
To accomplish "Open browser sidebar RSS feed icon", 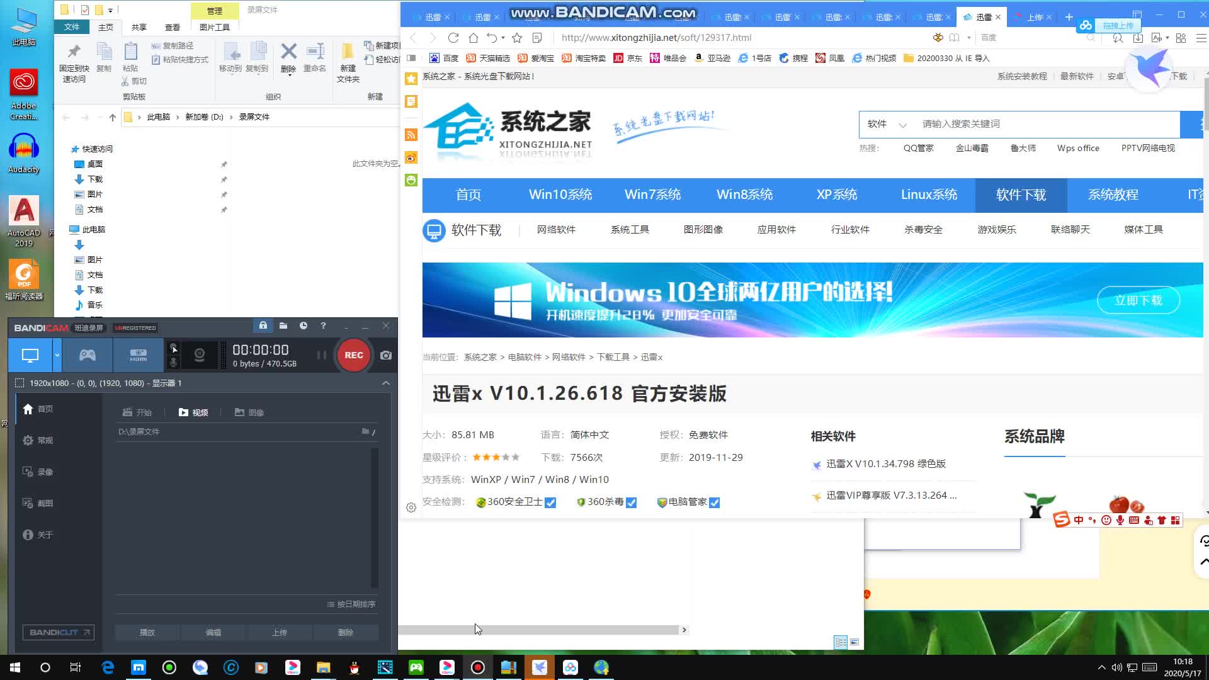I will click(x=411, y=135).
